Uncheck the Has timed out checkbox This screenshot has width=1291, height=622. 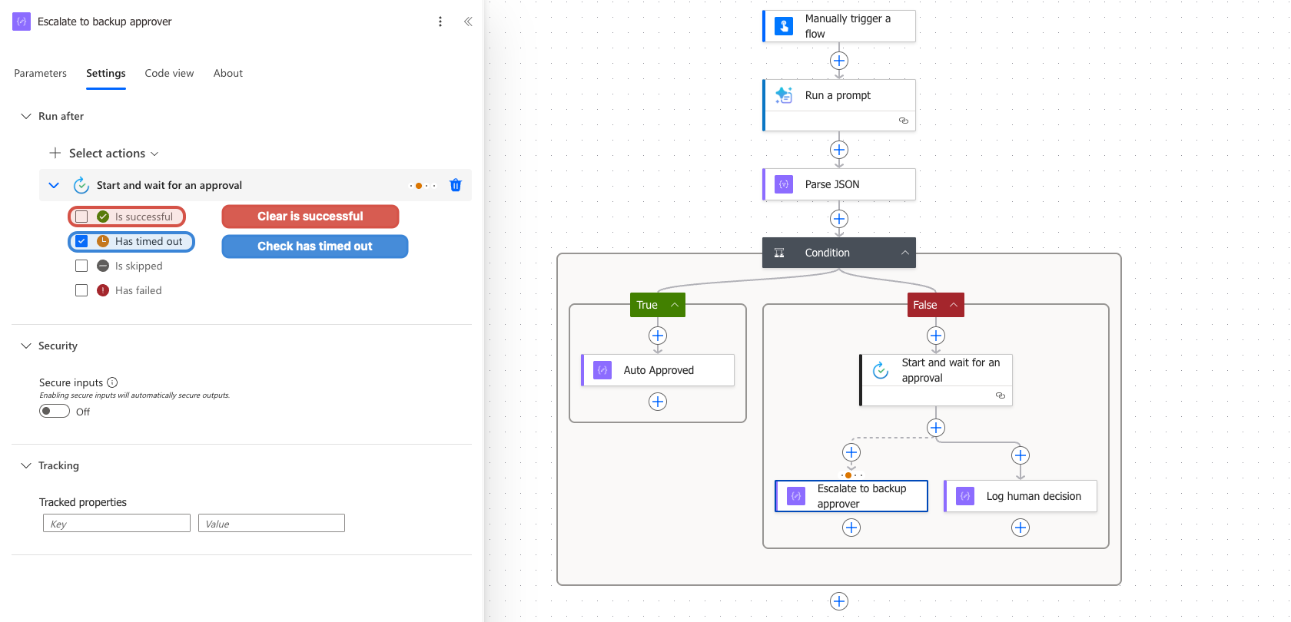tap(81, 241)
